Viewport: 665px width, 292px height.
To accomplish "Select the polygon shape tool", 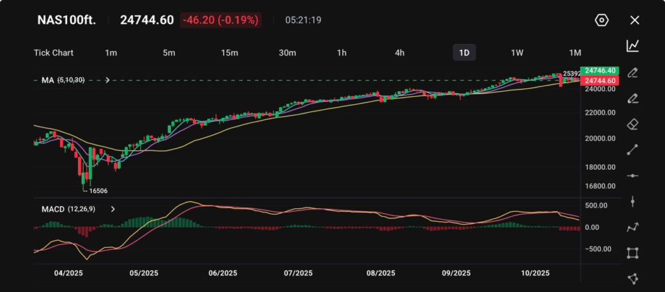I will 633,278.
